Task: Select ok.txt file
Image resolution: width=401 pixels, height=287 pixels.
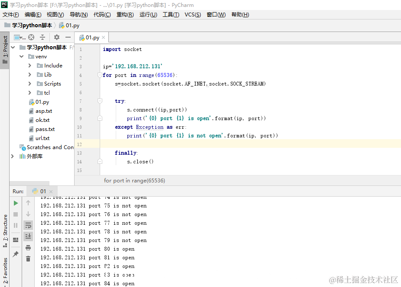Action: click(42, 120)
